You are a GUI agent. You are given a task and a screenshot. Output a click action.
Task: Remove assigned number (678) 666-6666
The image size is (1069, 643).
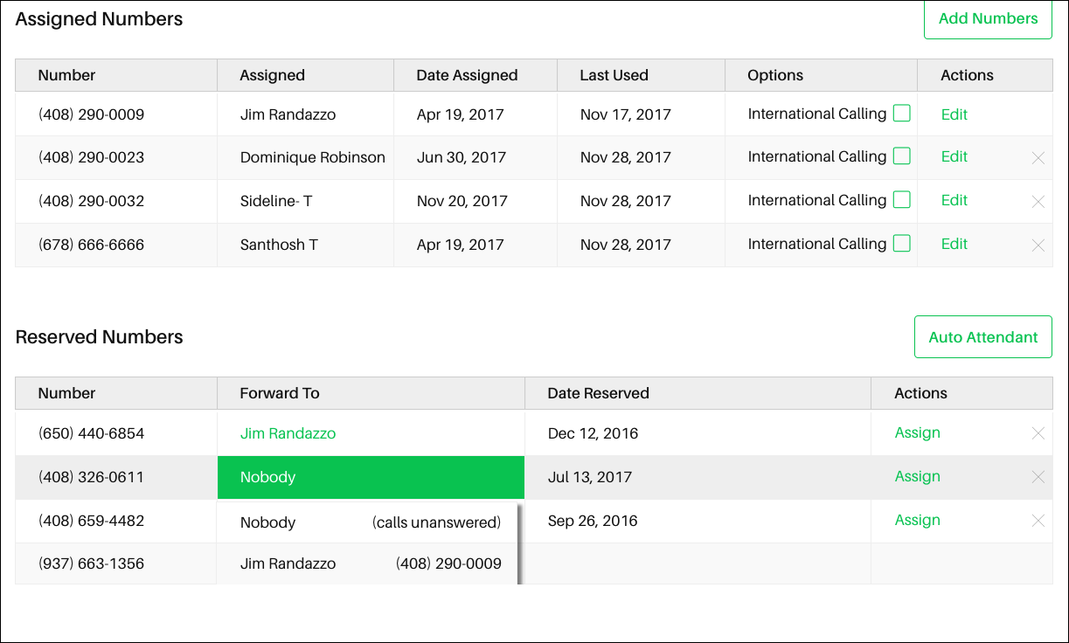click(1038, 245)
